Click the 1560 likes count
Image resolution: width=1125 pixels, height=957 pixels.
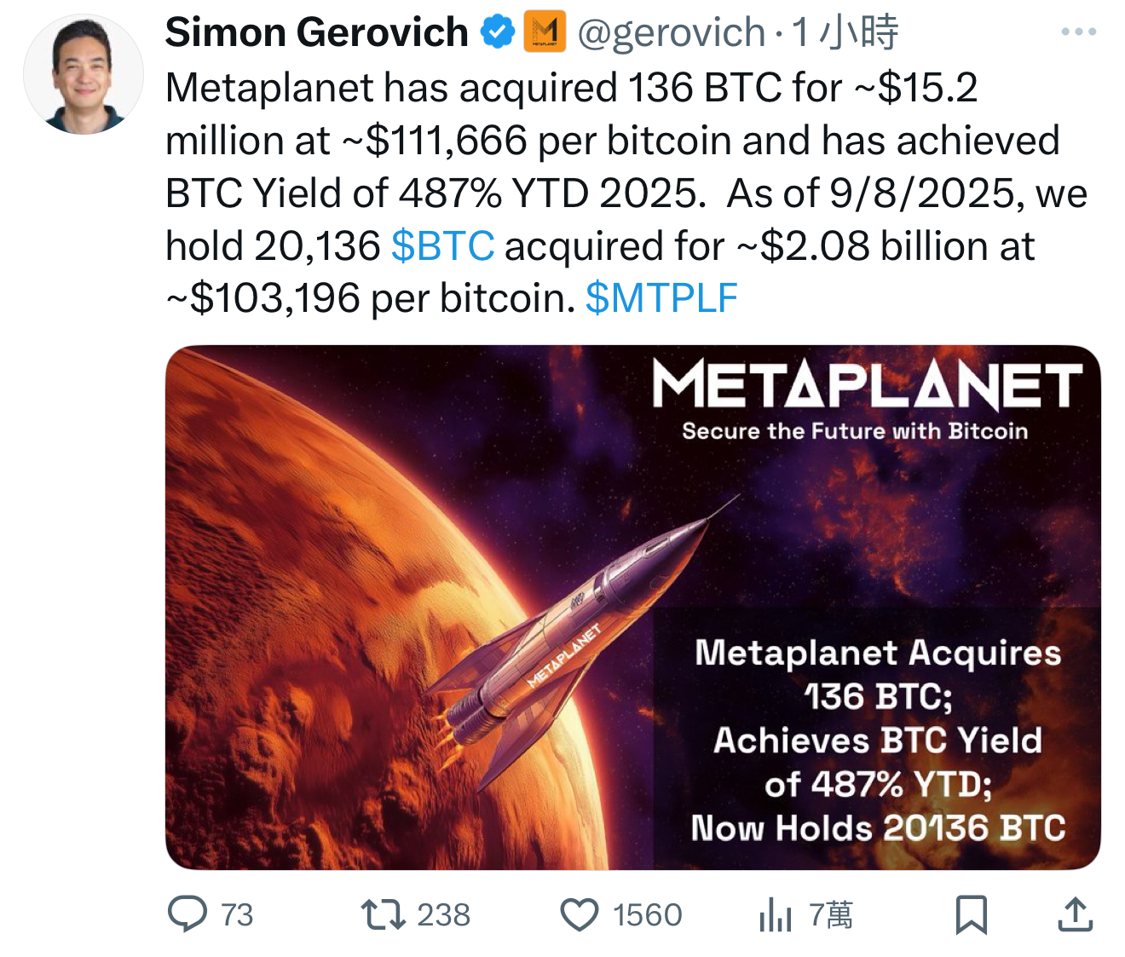(647, 915)
